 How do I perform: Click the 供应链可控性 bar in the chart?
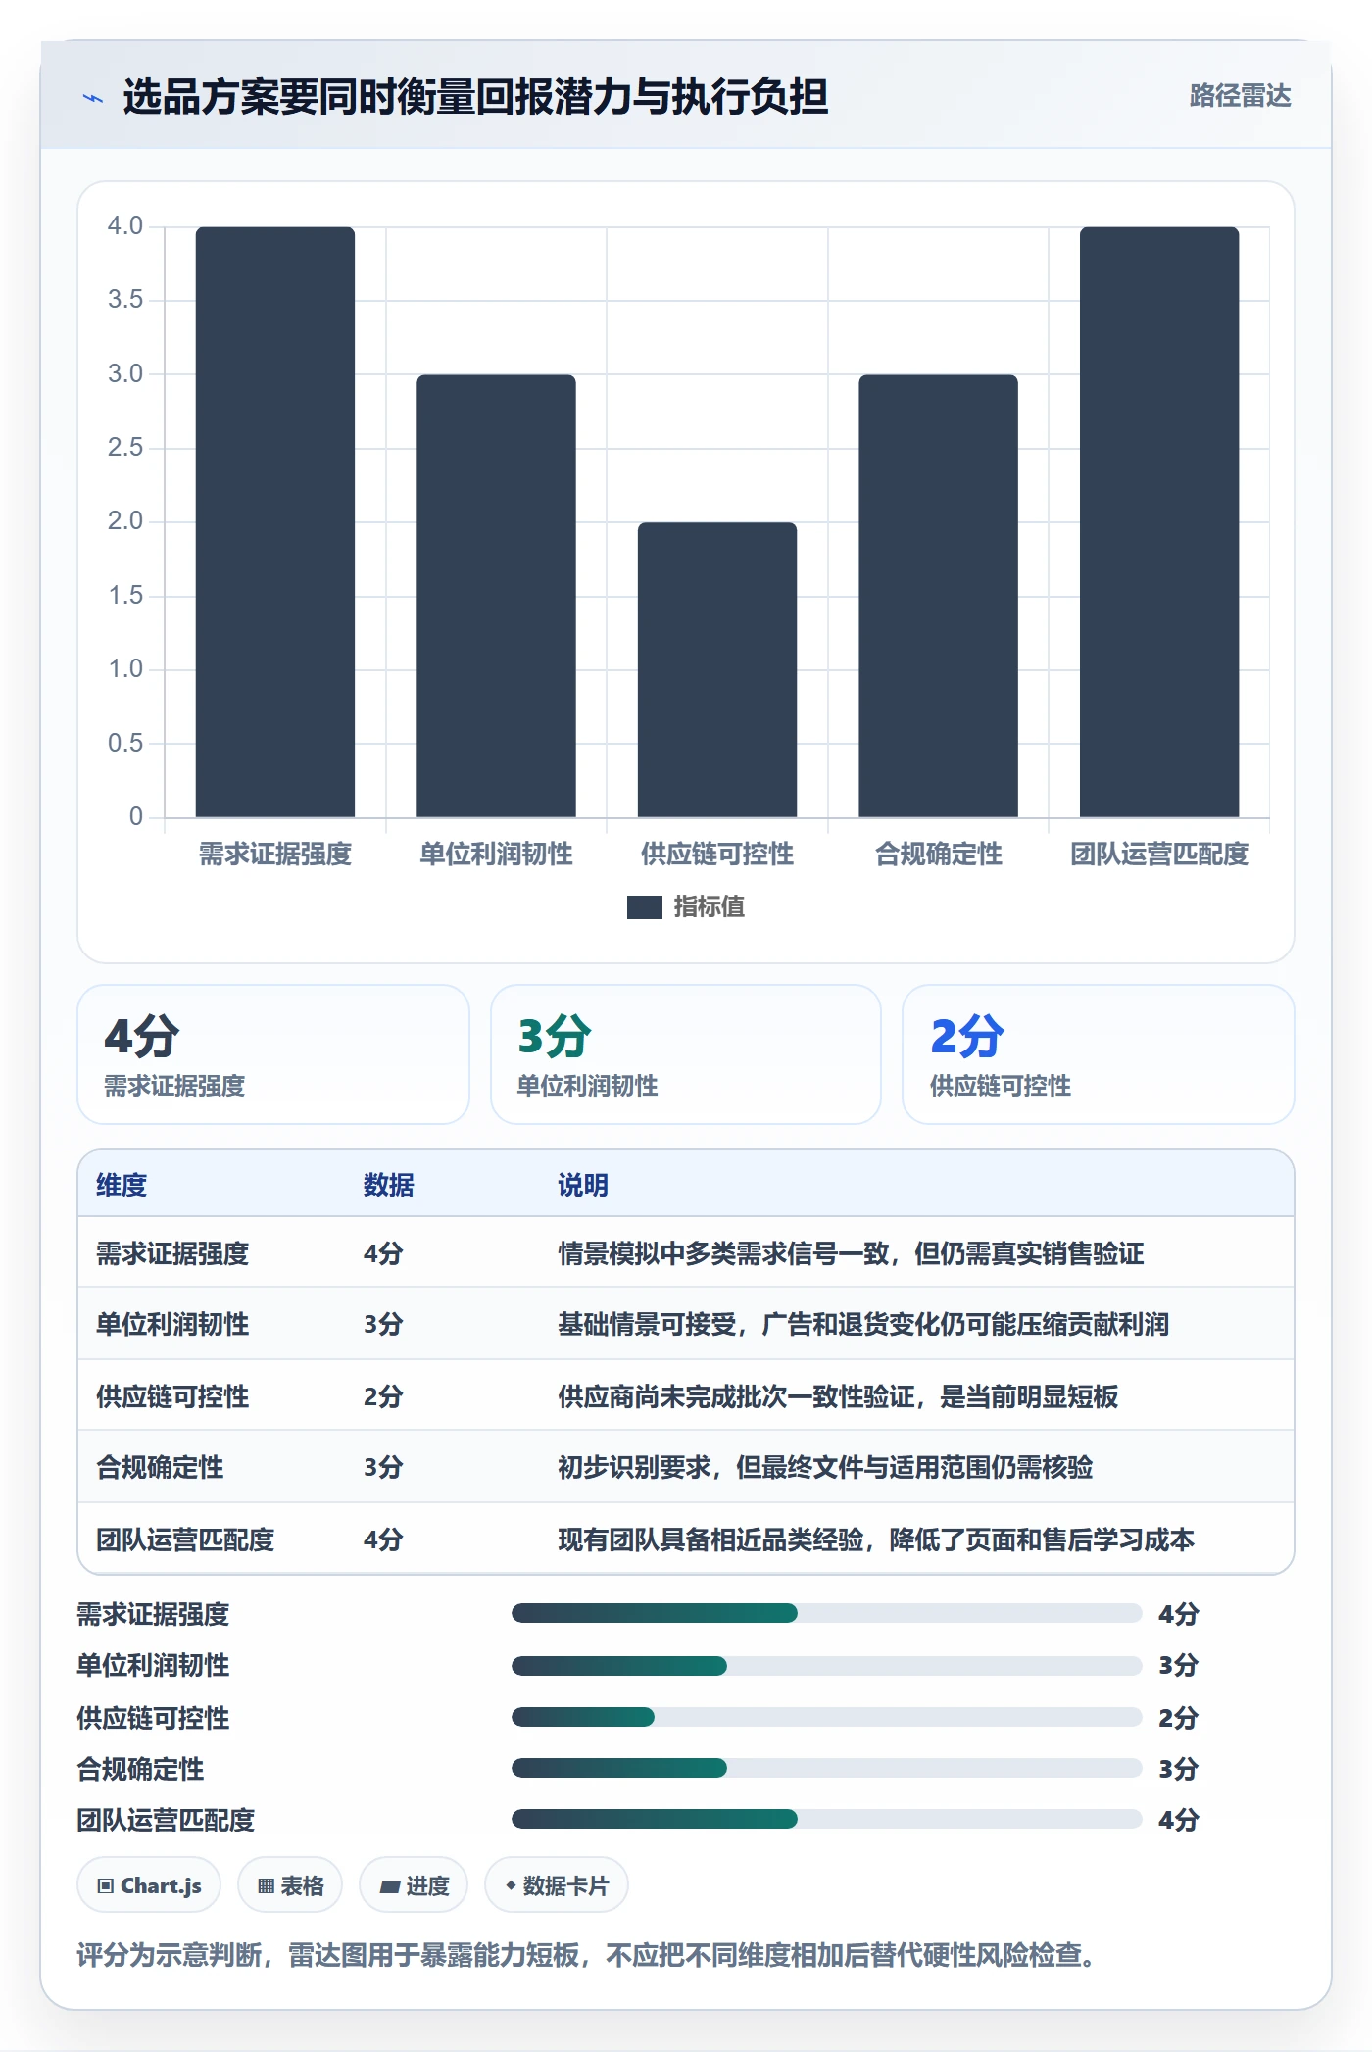coord(717,669)
